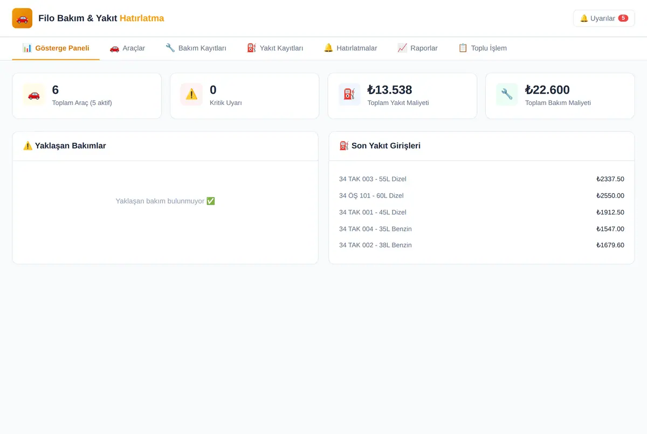Click the wrench icon in Toplam Bakım Maliyeti card
Image resolution: width=647 pixels, height=434 pixels.
(507, 95)
